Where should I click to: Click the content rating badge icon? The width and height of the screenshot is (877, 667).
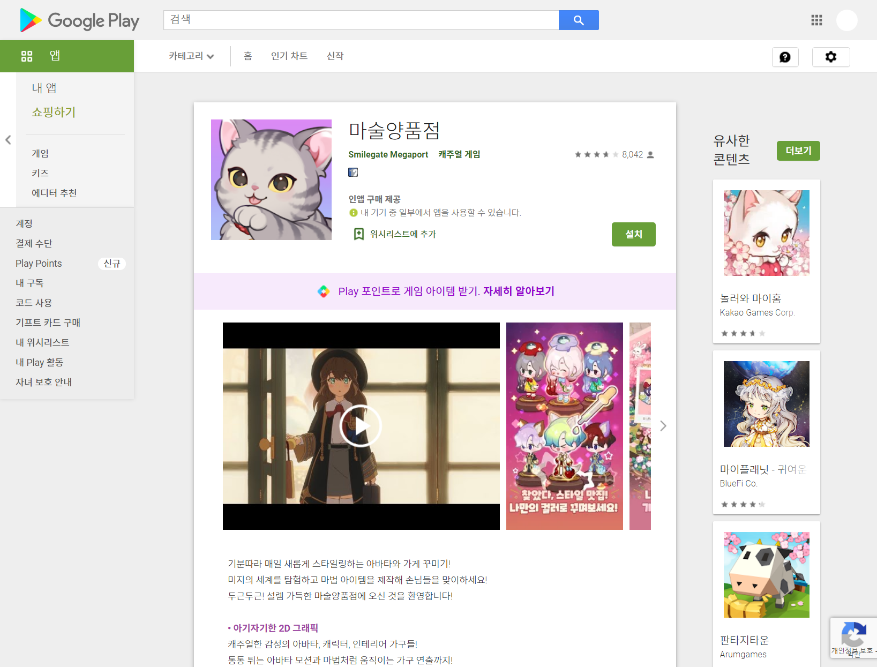(x=353, y=172)
